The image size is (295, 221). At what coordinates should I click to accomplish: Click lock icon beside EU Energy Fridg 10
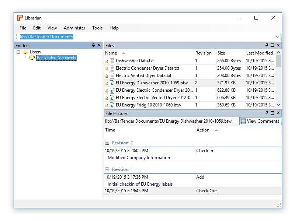coord(107,105)
